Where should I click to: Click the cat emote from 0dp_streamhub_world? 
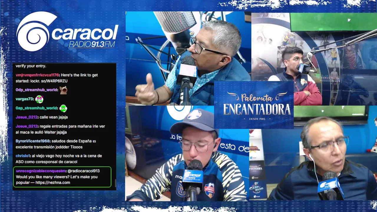click(x=63, y=90)
